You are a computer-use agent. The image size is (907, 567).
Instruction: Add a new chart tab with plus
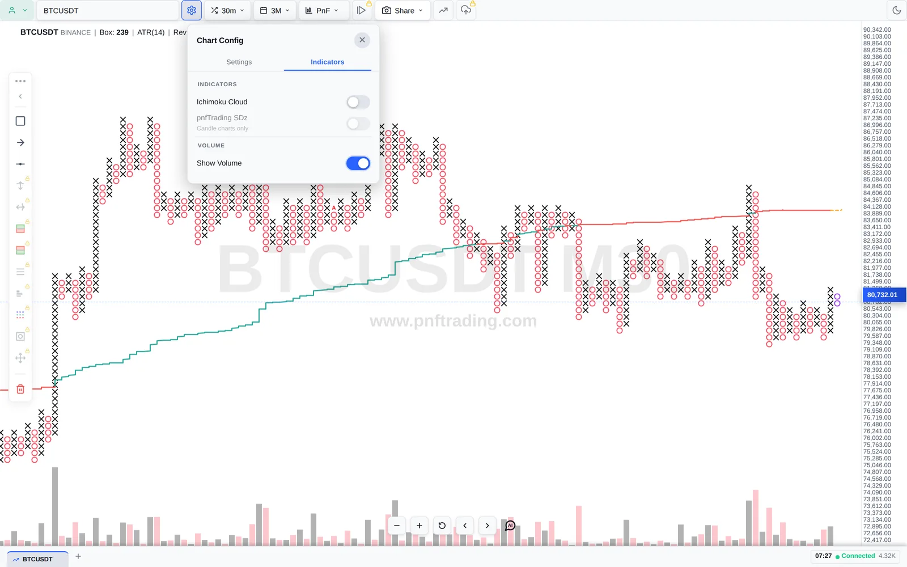pyautogui.click(x=78, y=556)
